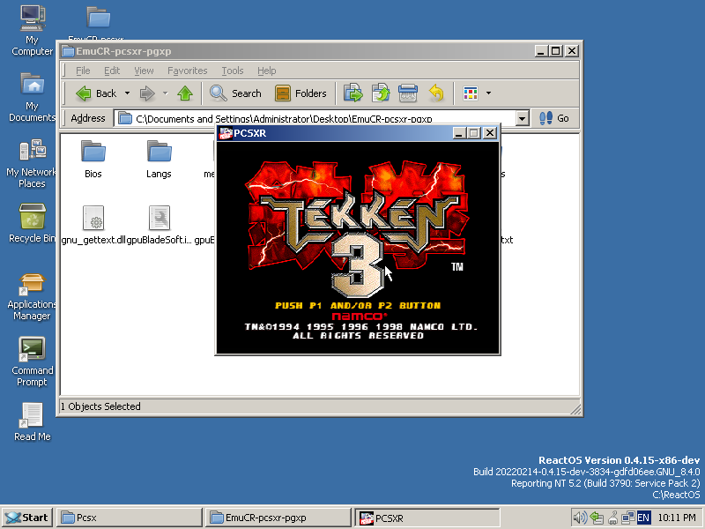This screenshot has width=705, height=529.
Task: Maximize the EmuCR-pcsxr-pgxp Explorer window
Action: 556,51
